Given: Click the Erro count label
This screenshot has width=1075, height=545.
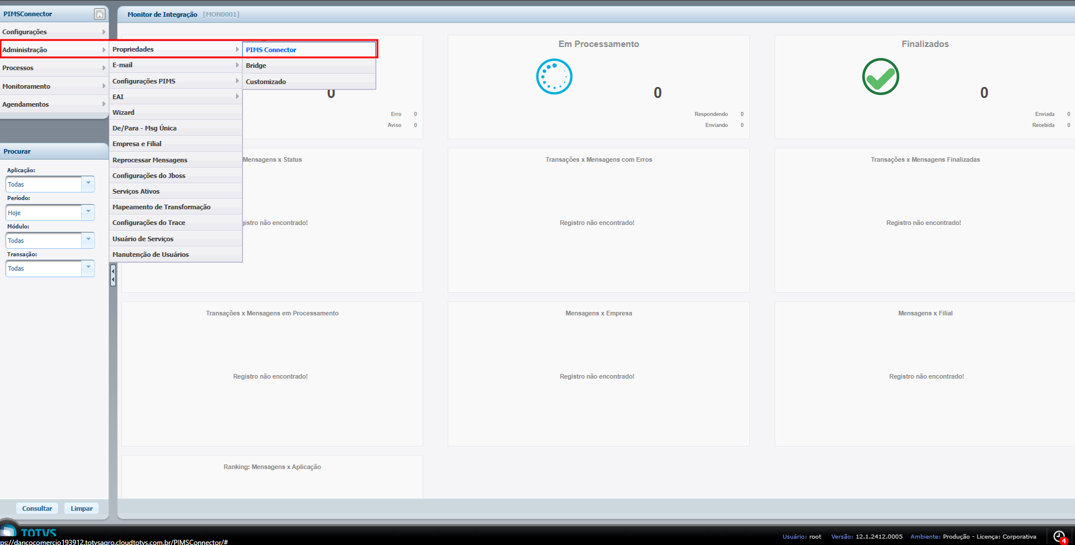Looking at the screenshot, I should coord(396,114).
